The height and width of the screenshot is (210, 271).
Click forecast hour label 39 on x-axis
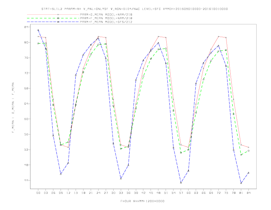pyautogui.click(x=136, y=193)
